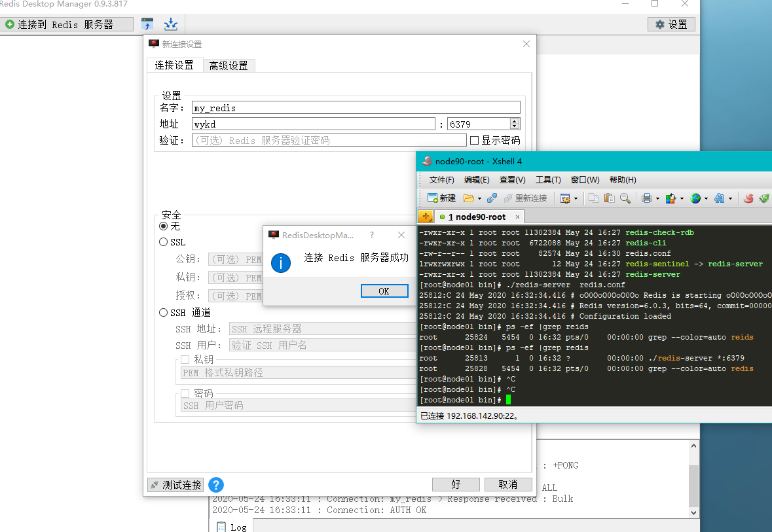Click the SSH 用户密码 field
Image resolution: width=772 pixels, height=532 pixels.
(299, 406)
